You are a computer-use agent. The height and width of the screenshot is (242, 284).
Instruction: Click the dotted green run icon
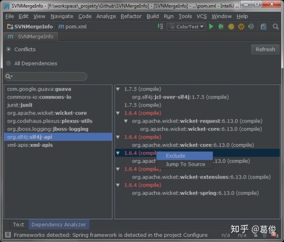coord(251,27)
